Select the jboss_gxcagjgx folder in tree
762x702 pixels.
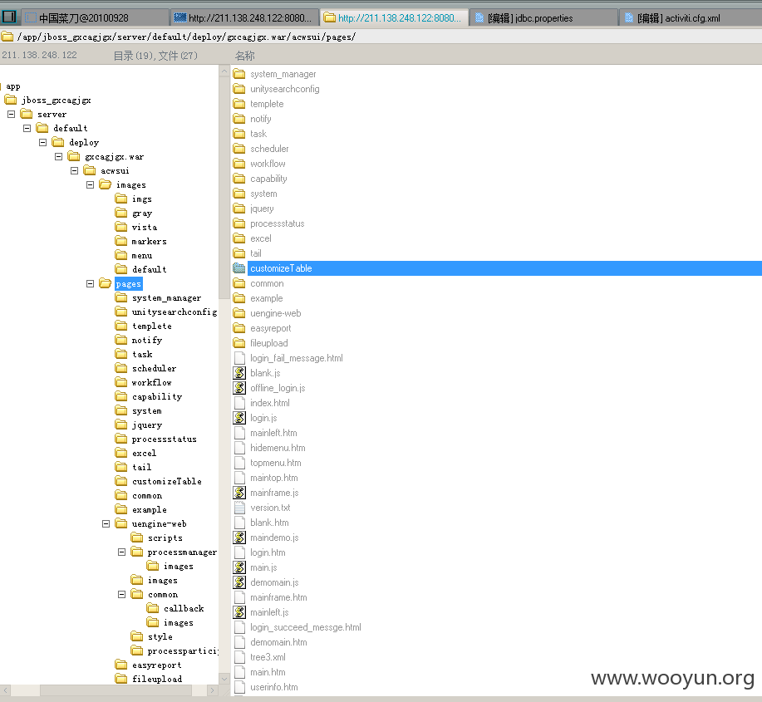[x=56, y=100]
